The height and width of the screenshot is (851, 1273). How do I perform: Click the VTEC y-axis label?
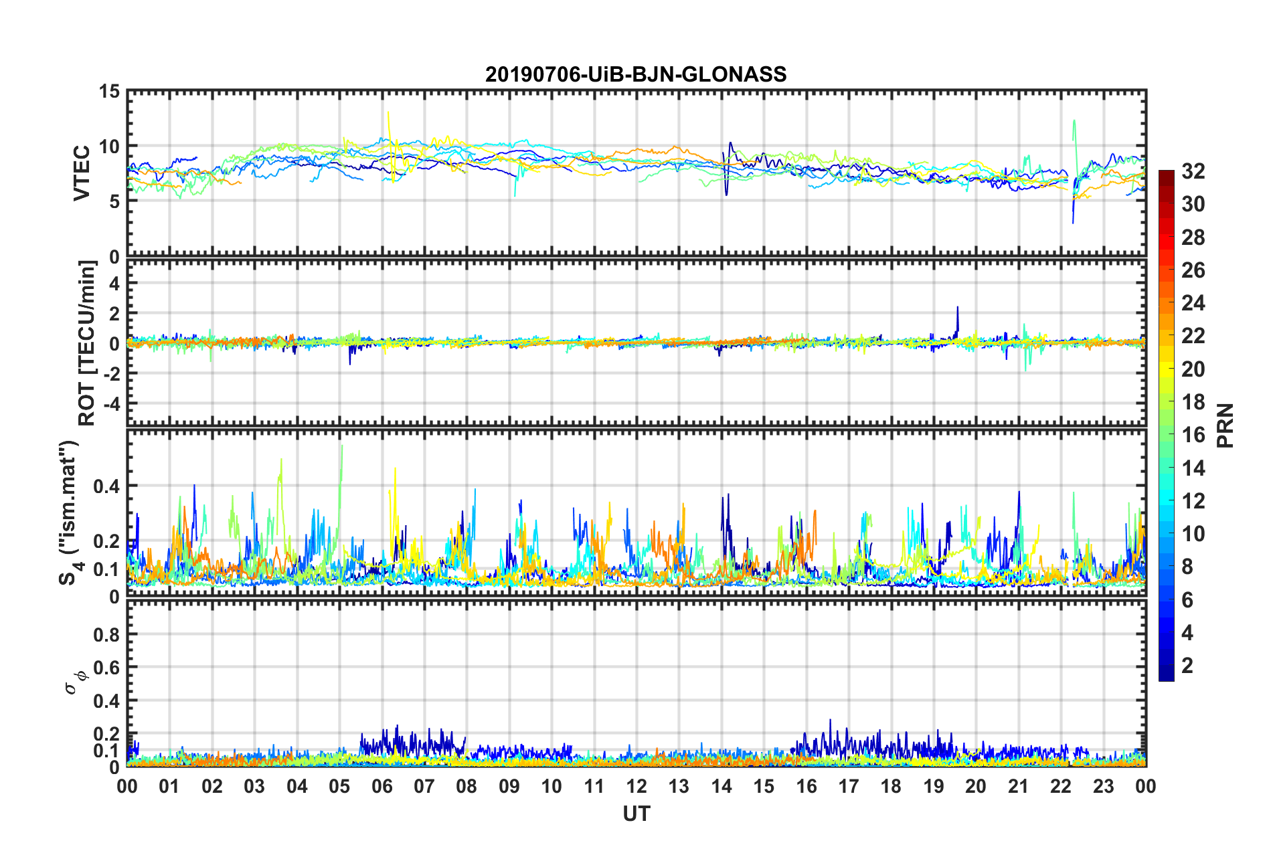point(82,173)
